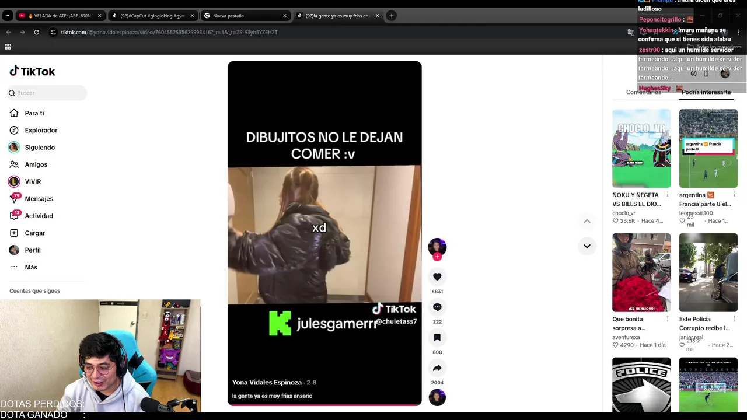This screenshot has width=747, height=420.
Task: Open Mensajes inbox
Action: tap(39, 199)
